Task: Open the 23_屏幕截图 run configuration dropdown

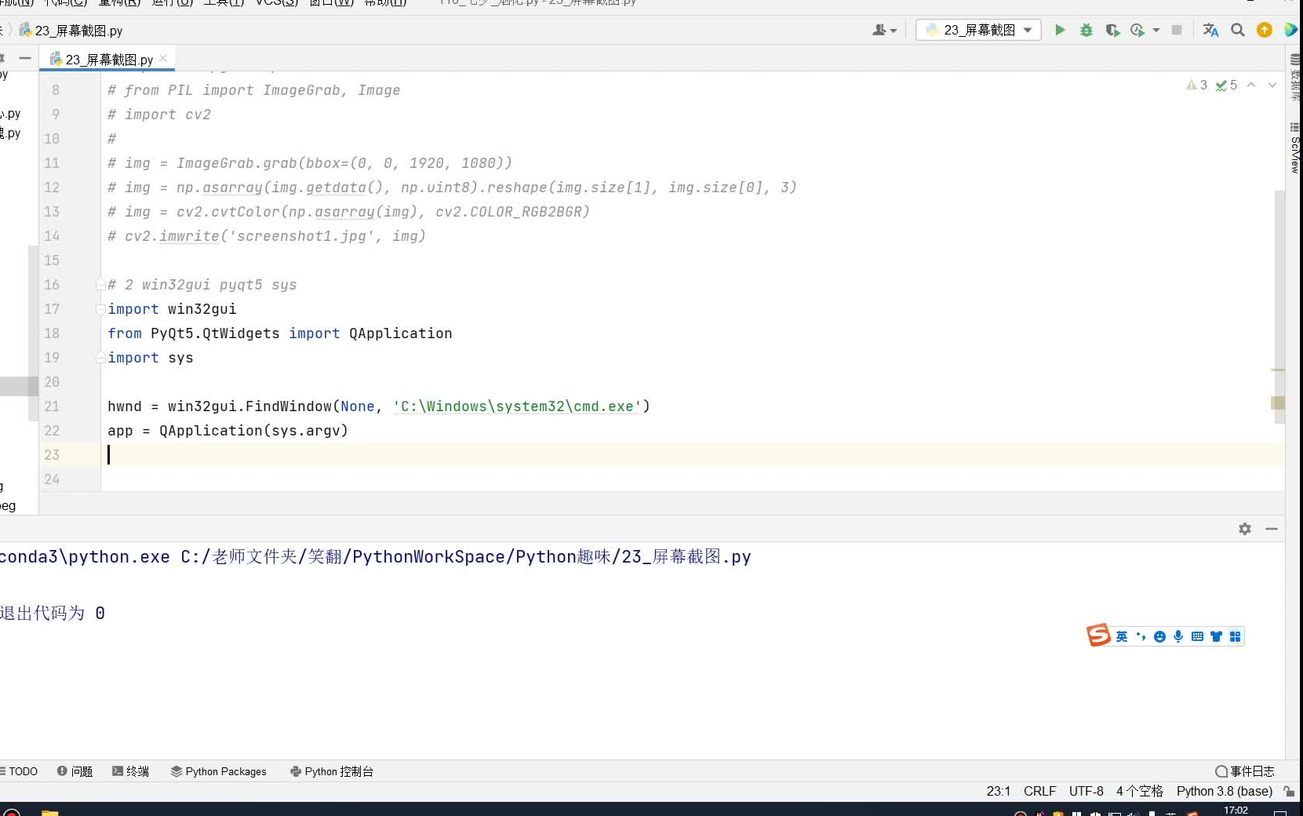Action: coord(978,30)
